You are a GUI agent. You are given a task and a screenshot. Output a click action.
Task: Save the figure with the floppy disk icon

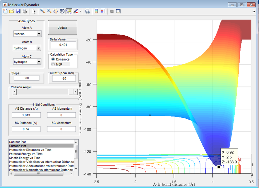tap(18, 11)
